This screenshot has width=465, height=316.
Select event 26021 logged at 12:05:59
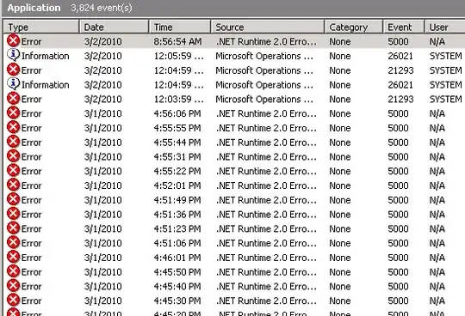pos(234,56)
